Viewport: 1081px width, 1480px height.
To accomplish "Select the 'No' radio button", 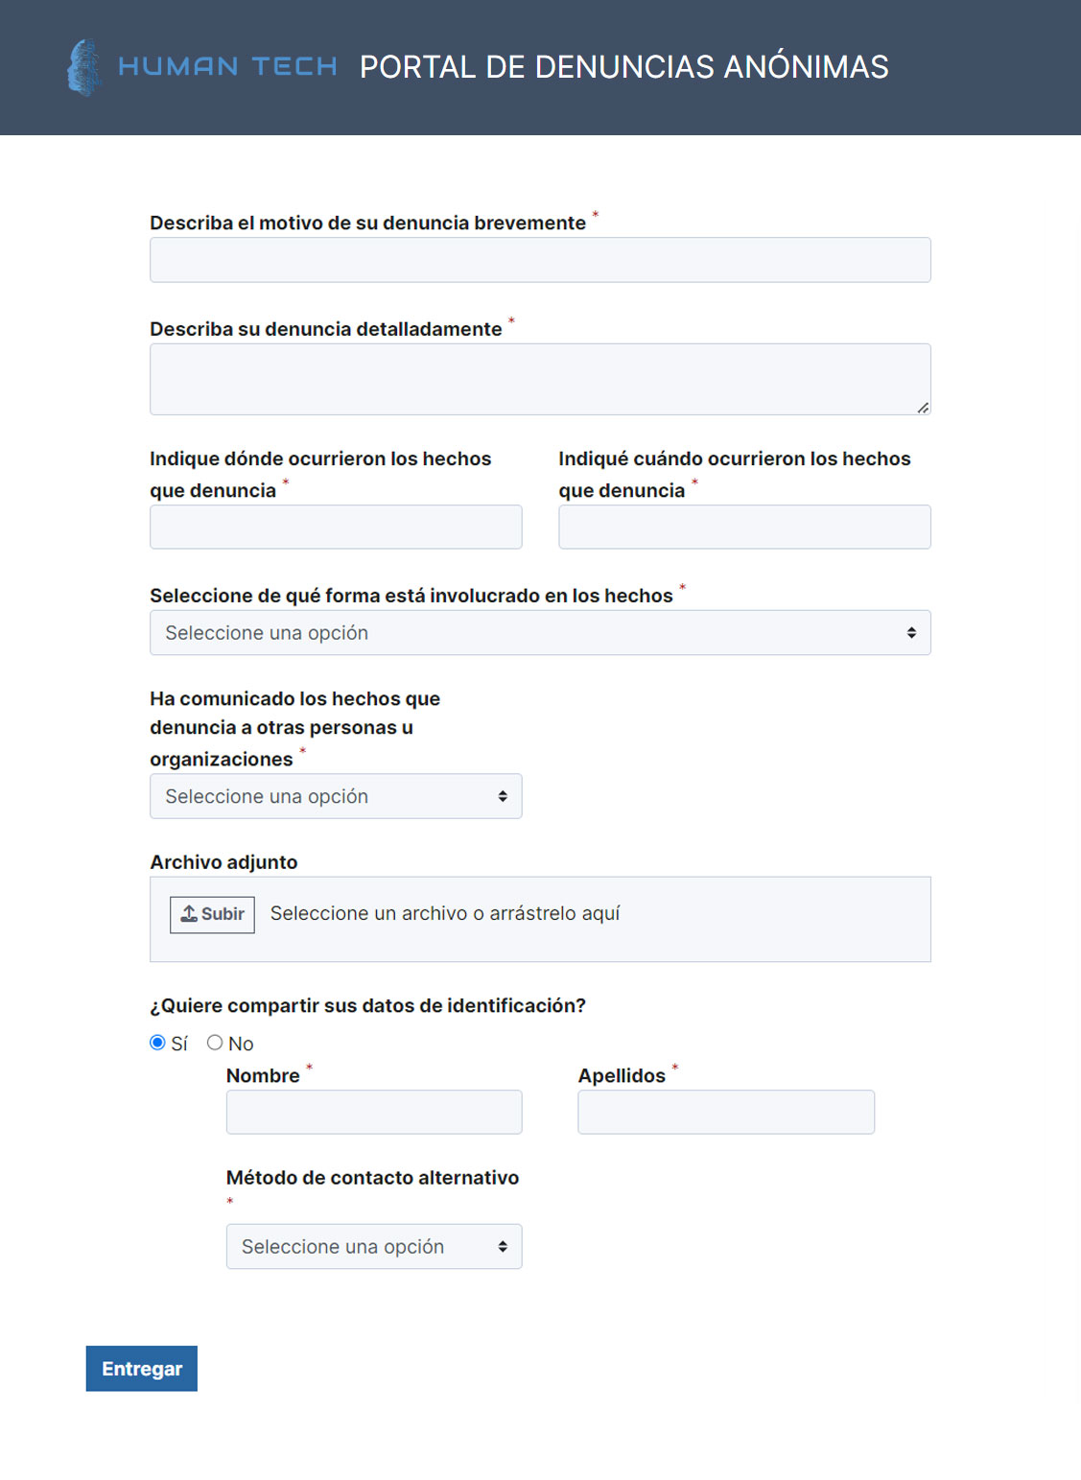I will tap(215, 1042).
